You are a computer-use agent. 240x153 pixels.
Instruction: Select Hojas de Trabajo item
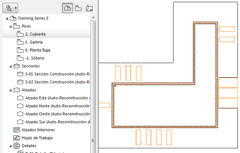(37, 138)
